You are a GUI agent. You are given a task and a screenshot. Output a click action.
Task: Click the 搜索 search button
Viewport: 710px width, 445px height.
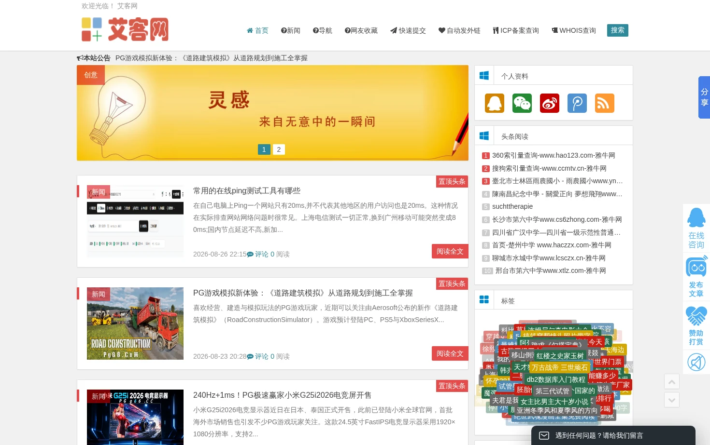618,30
